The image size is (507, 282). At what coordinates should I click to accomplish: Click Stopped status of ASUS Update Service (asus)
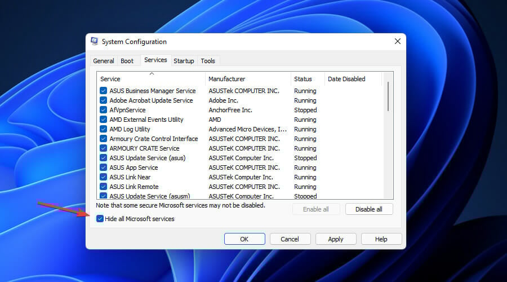point(305,158)
